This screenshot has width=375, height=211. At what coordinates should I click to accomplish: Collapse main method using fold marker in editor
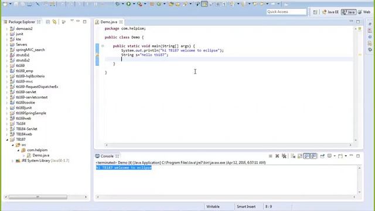pyautogui.click(x=103, y=46)
